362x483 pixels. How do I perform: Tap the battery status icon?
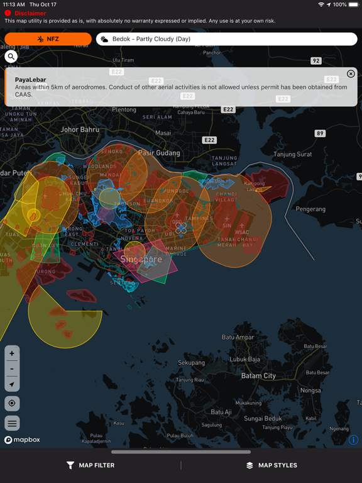[x=354, y=4]
